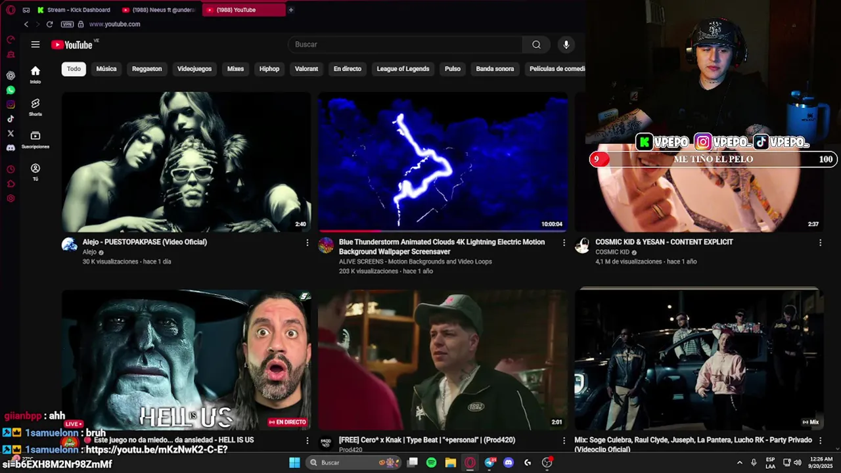Viewport: 841px width, 473px height.
Task: Select the En directo filter chip
Action: (x=348, y=69)
